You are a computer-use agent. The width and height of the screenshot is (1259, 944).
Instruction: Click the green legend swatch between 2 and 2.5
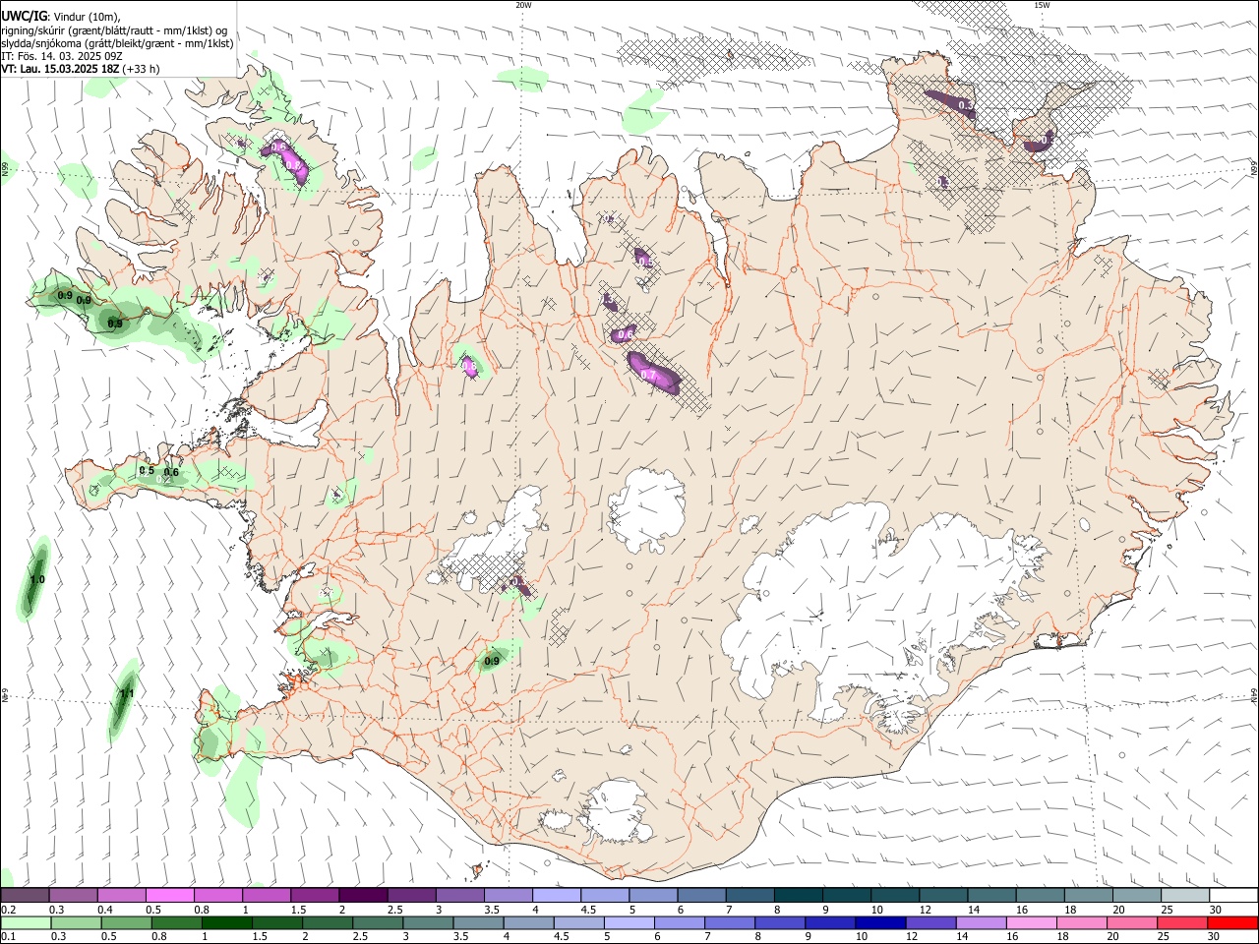click(328, 922)
